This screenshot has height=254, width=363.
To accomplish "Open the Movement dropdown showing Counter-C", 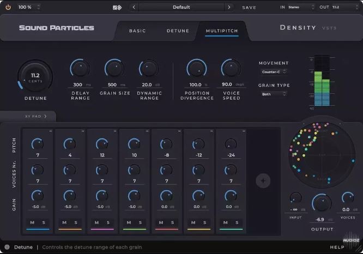I will [274, 72].
